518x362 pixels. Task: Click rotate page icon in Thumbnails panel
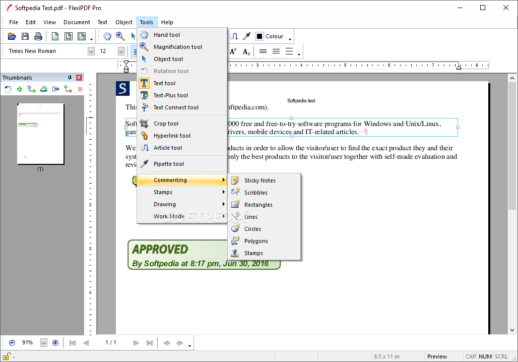pos(8,89)
